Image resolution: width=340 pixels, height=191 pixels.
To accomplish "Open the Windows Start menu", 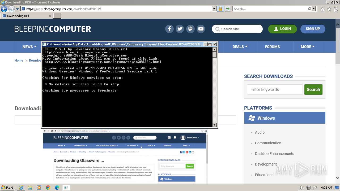I will click(x=7, y=188).
